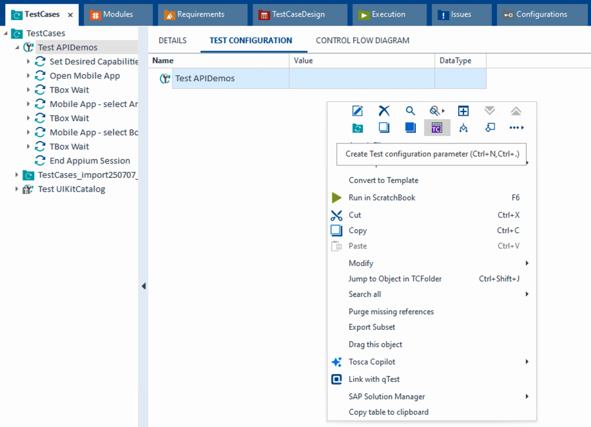Collapse the TestCases root folder
This screenshot has width=591, height=427.
click(5, 33)
